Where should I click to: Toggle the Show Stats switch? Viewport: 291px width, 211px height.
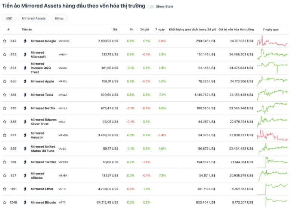pyautogui.click(x=151, y=7)
